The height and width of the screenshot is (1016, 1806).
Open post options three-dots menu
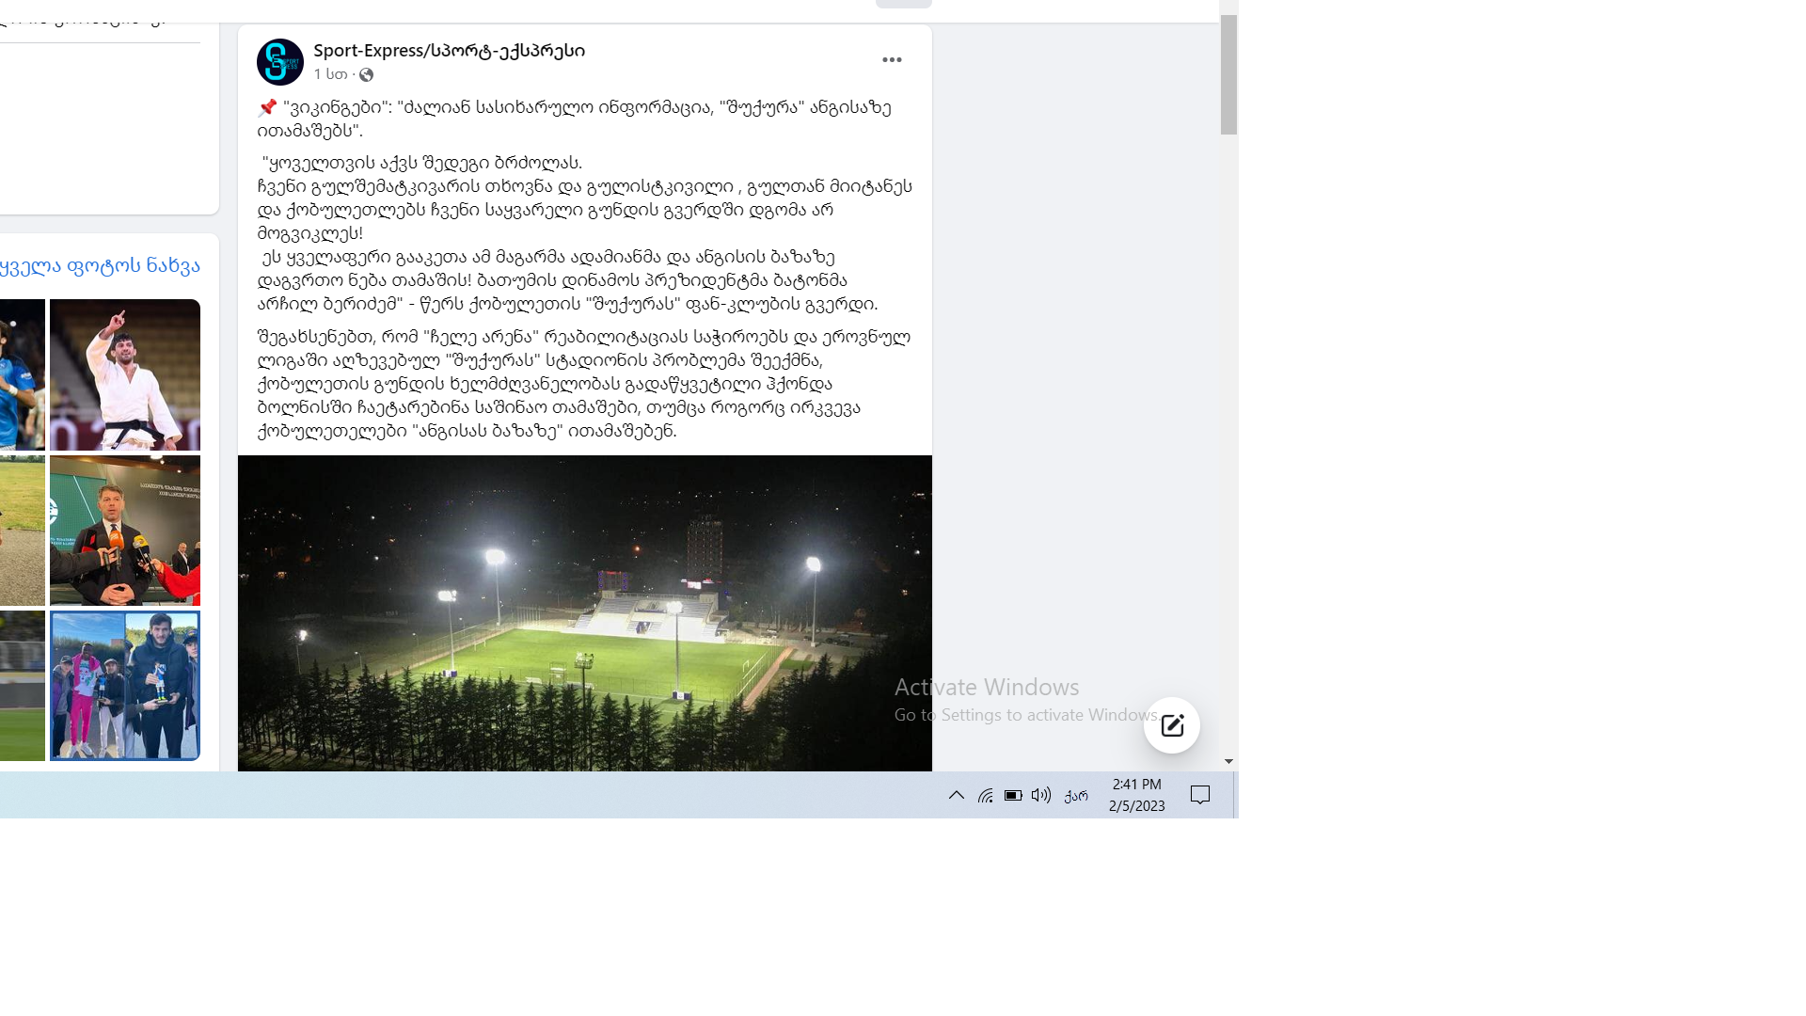click(x=892, y=60)
